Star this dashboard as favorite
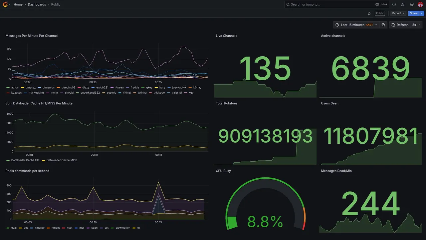Viewport: 426px width, 240px height. (x=369, y=13)
